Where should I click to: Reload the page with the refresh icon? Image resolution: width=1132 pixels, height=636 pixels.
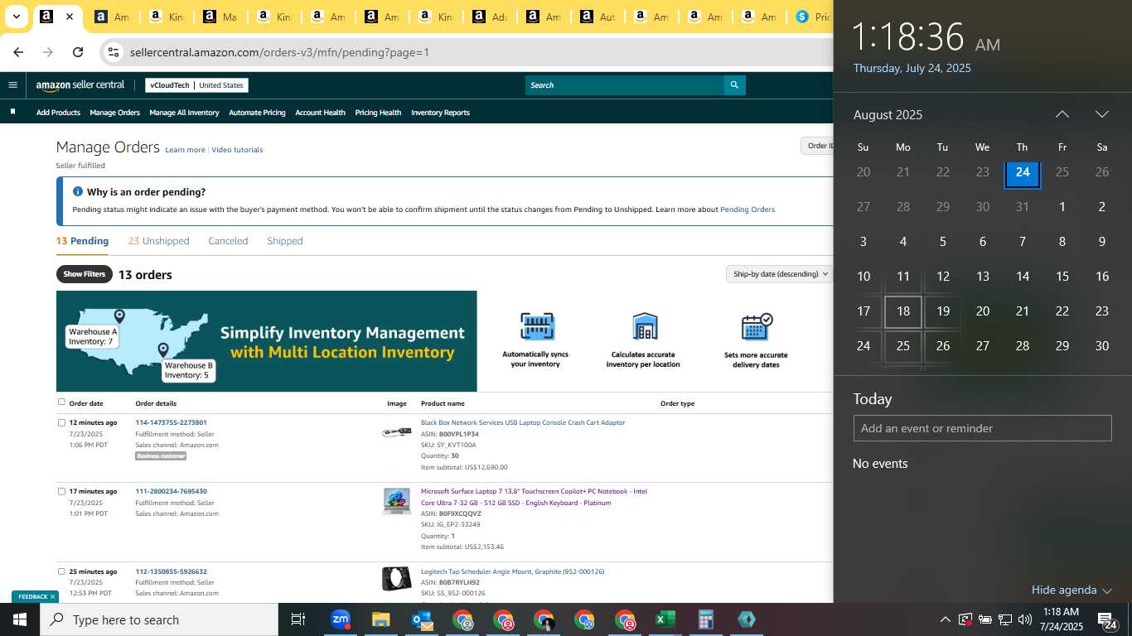pos(78,52)
